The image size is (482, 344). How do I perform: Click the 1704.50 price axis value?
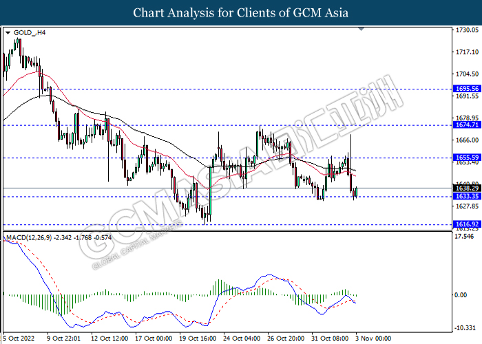coord(467,74)
